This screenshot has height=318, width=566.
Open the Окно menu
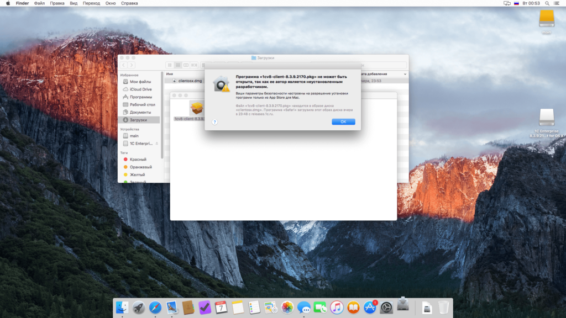(111, 3)
